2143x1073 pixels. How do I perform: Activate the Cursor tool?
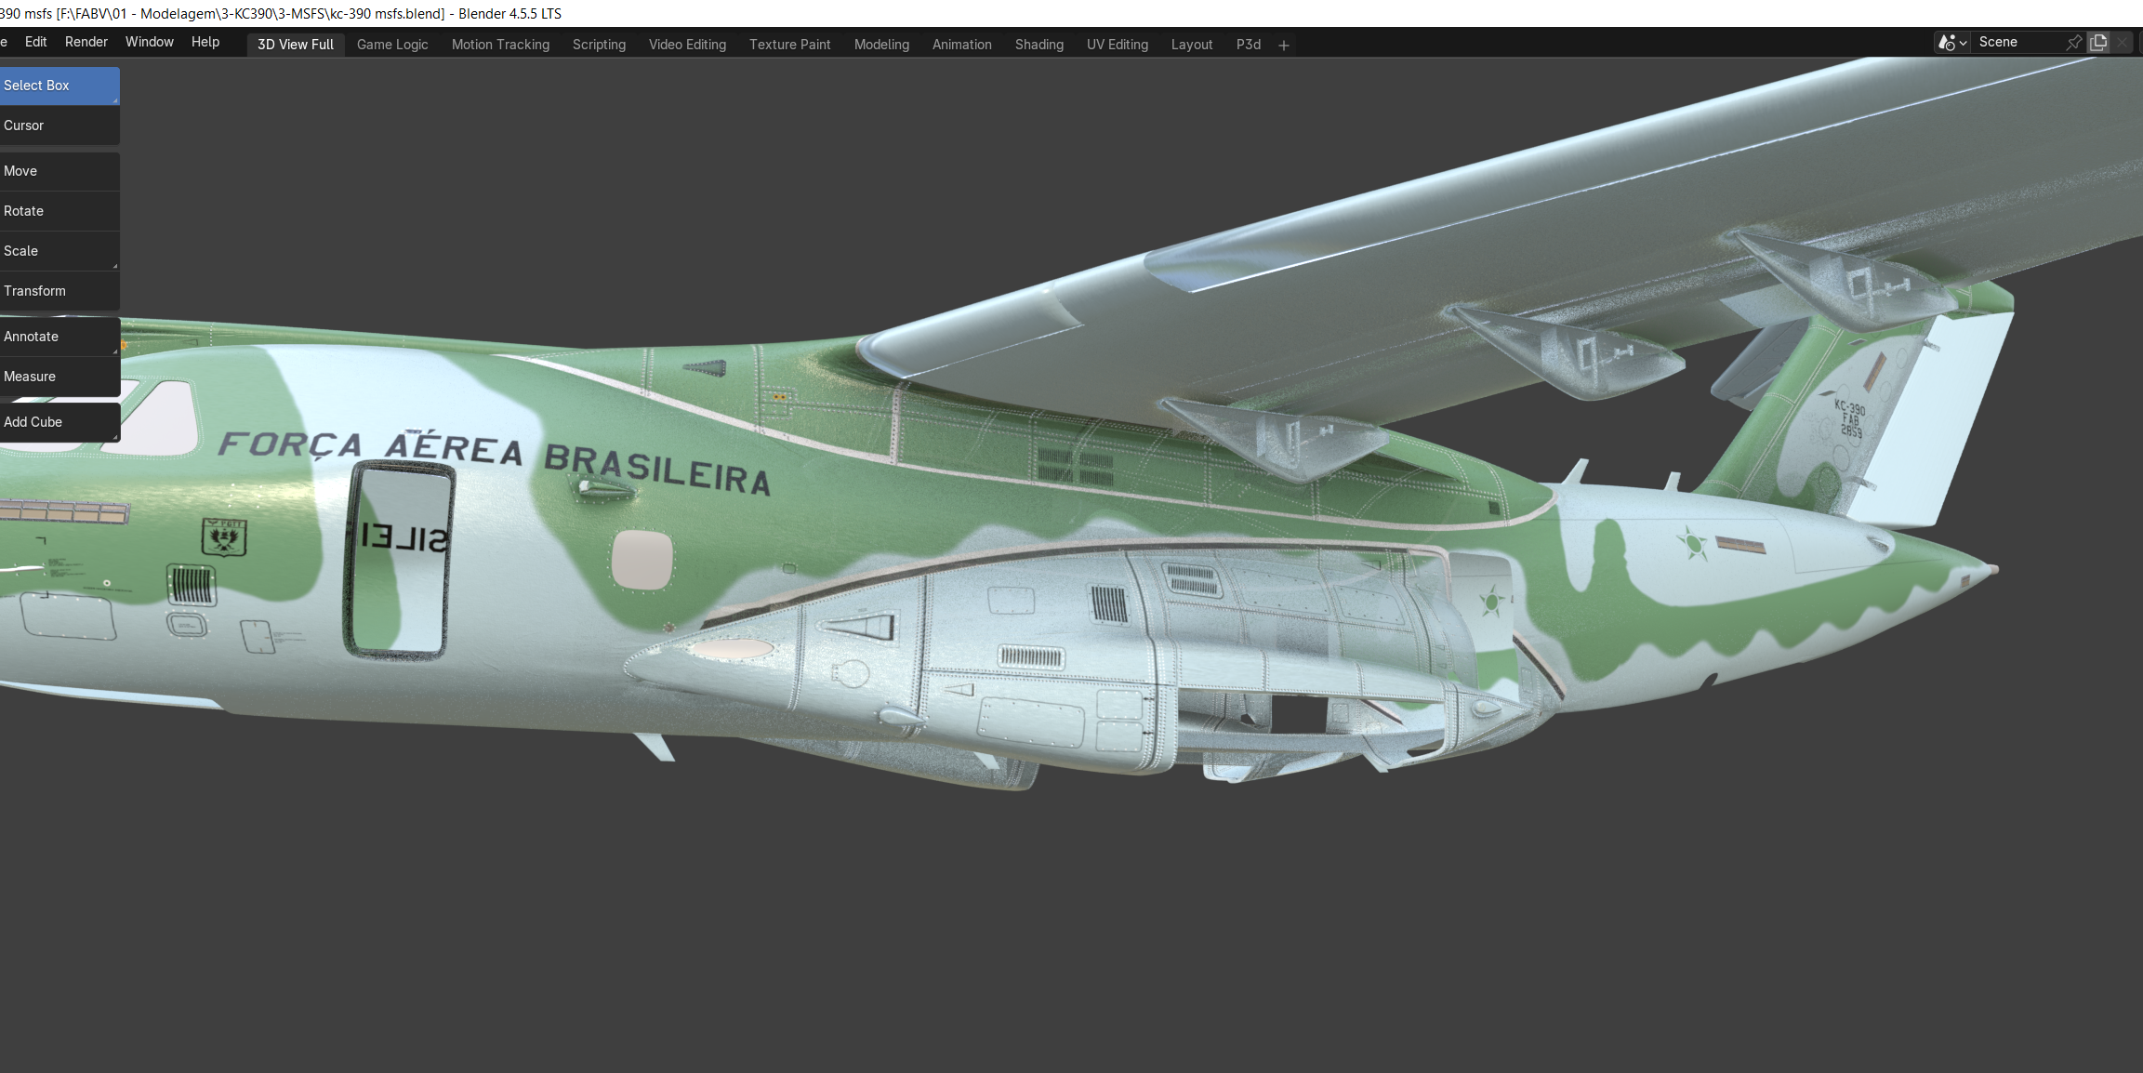point(60,126)
